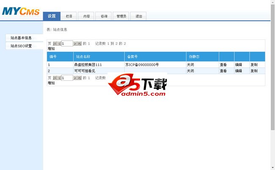This screenshot has width=275, height=170.
Task: Click the top 增加 add link
Action: click(51, 49)
